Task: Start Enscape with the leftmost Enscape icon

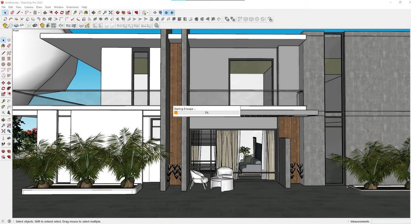Action: [5, 25]
